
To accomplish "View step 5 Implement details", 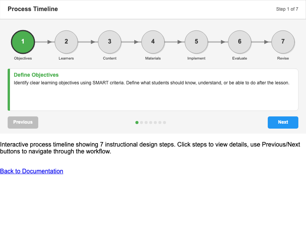I will tap(196, 42).
